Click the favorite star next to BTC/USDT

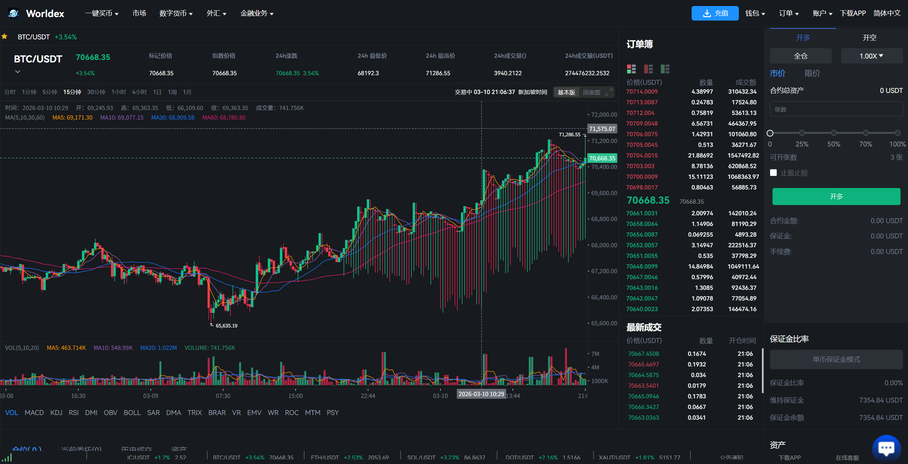point(5,37)
